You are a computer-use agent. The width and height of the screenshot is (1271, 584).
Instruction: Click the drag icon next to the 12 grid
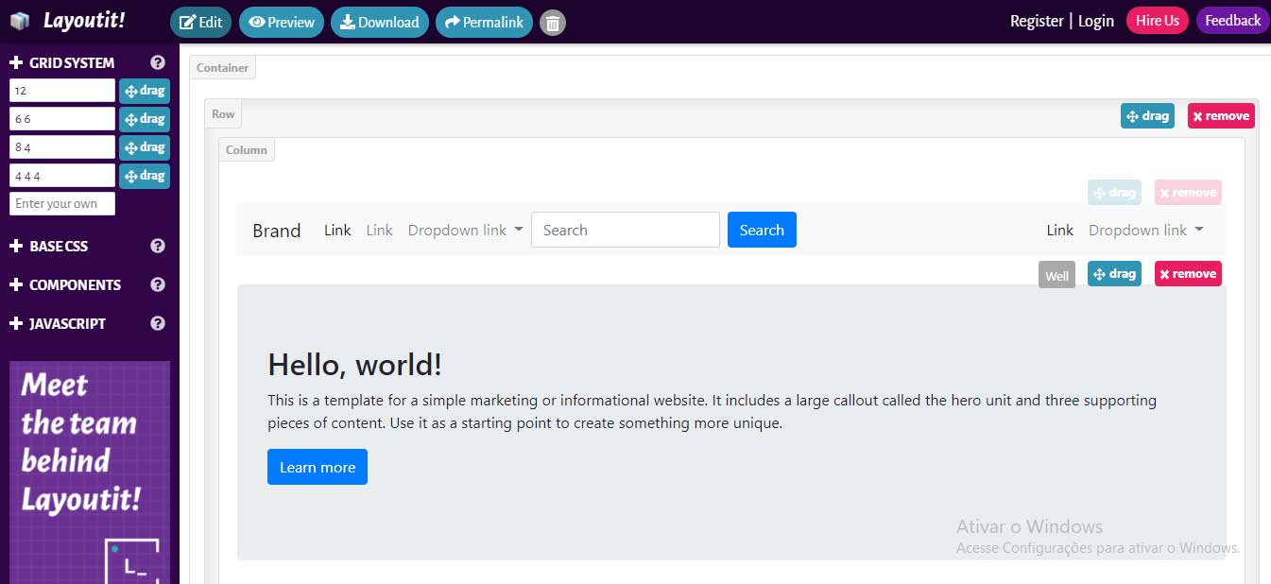click(144, 90)
